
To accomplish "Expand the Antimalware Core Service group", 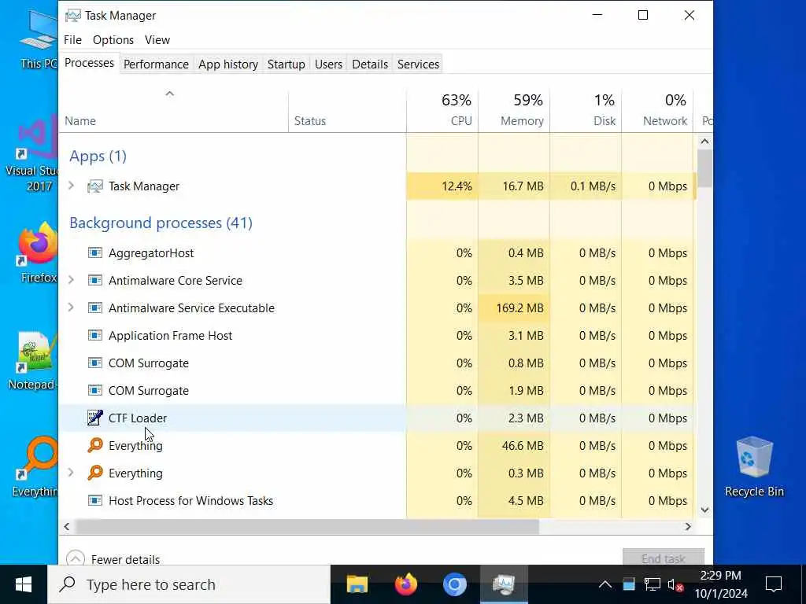I will 72,280.
